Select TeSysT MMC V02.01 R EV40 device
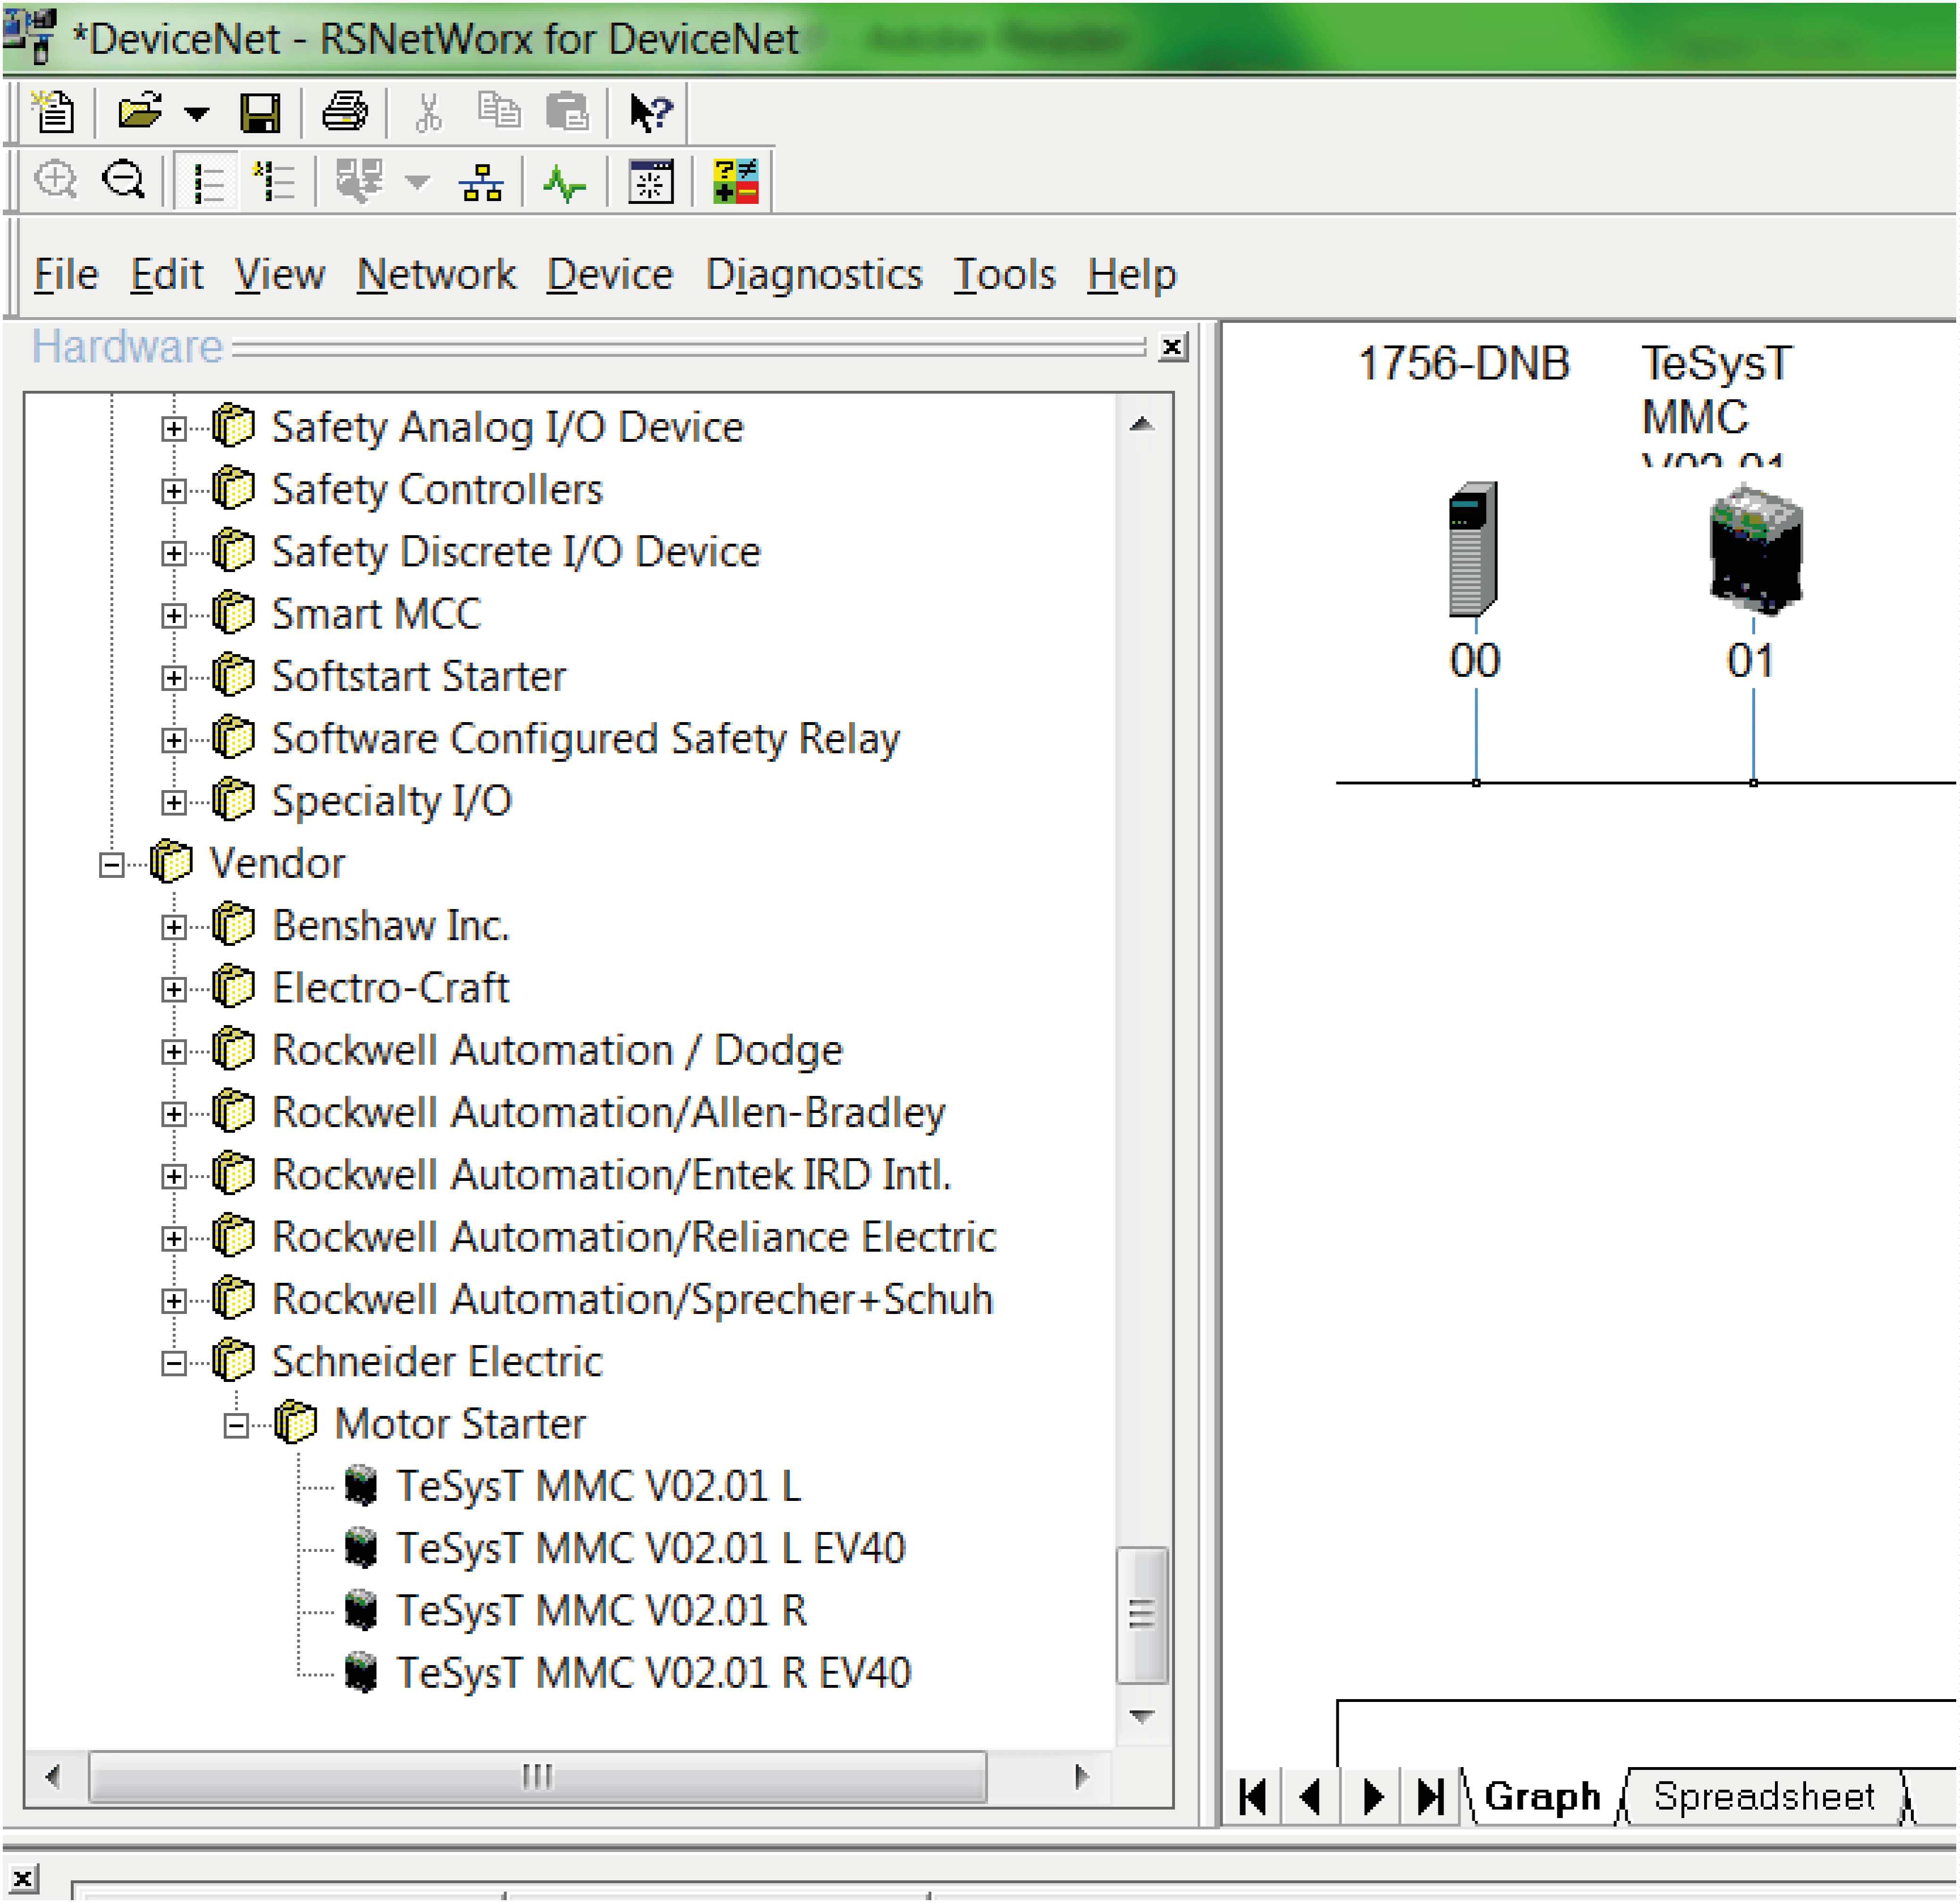This screenshot has width=1960, height=1903. pos(654,1674)
